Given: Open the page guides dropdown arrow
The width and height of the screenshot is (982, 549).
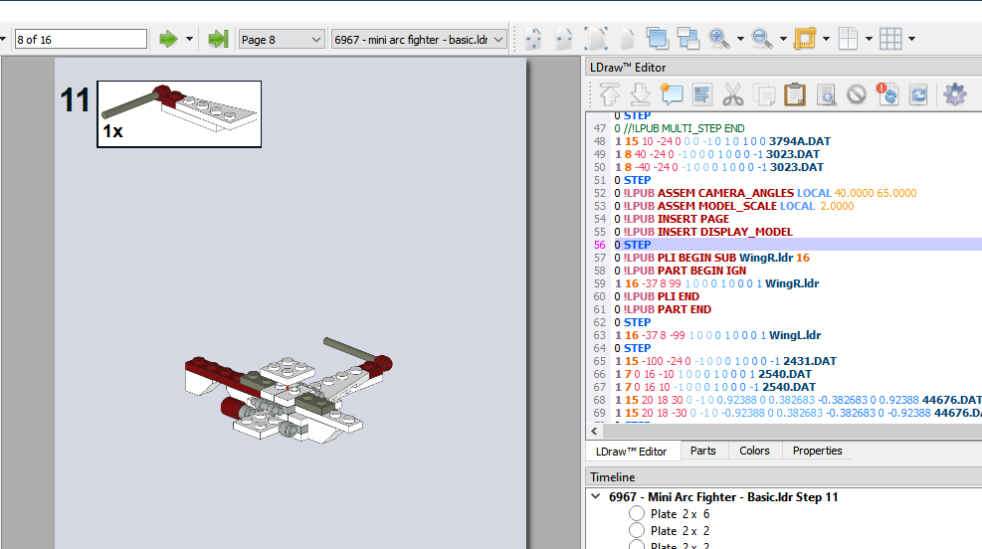Looking at the screenshot, I should tap(869, 39).
